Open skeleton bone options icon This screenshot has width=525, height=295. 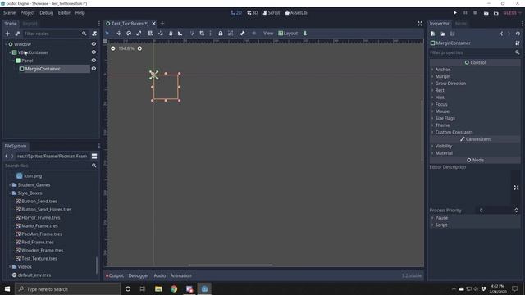(x=243, y=33)
